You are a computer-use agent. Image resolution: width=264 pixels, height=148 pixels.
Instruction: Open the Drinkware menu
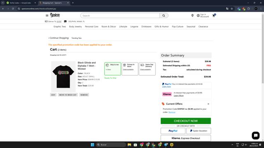(x=146, y=26)
